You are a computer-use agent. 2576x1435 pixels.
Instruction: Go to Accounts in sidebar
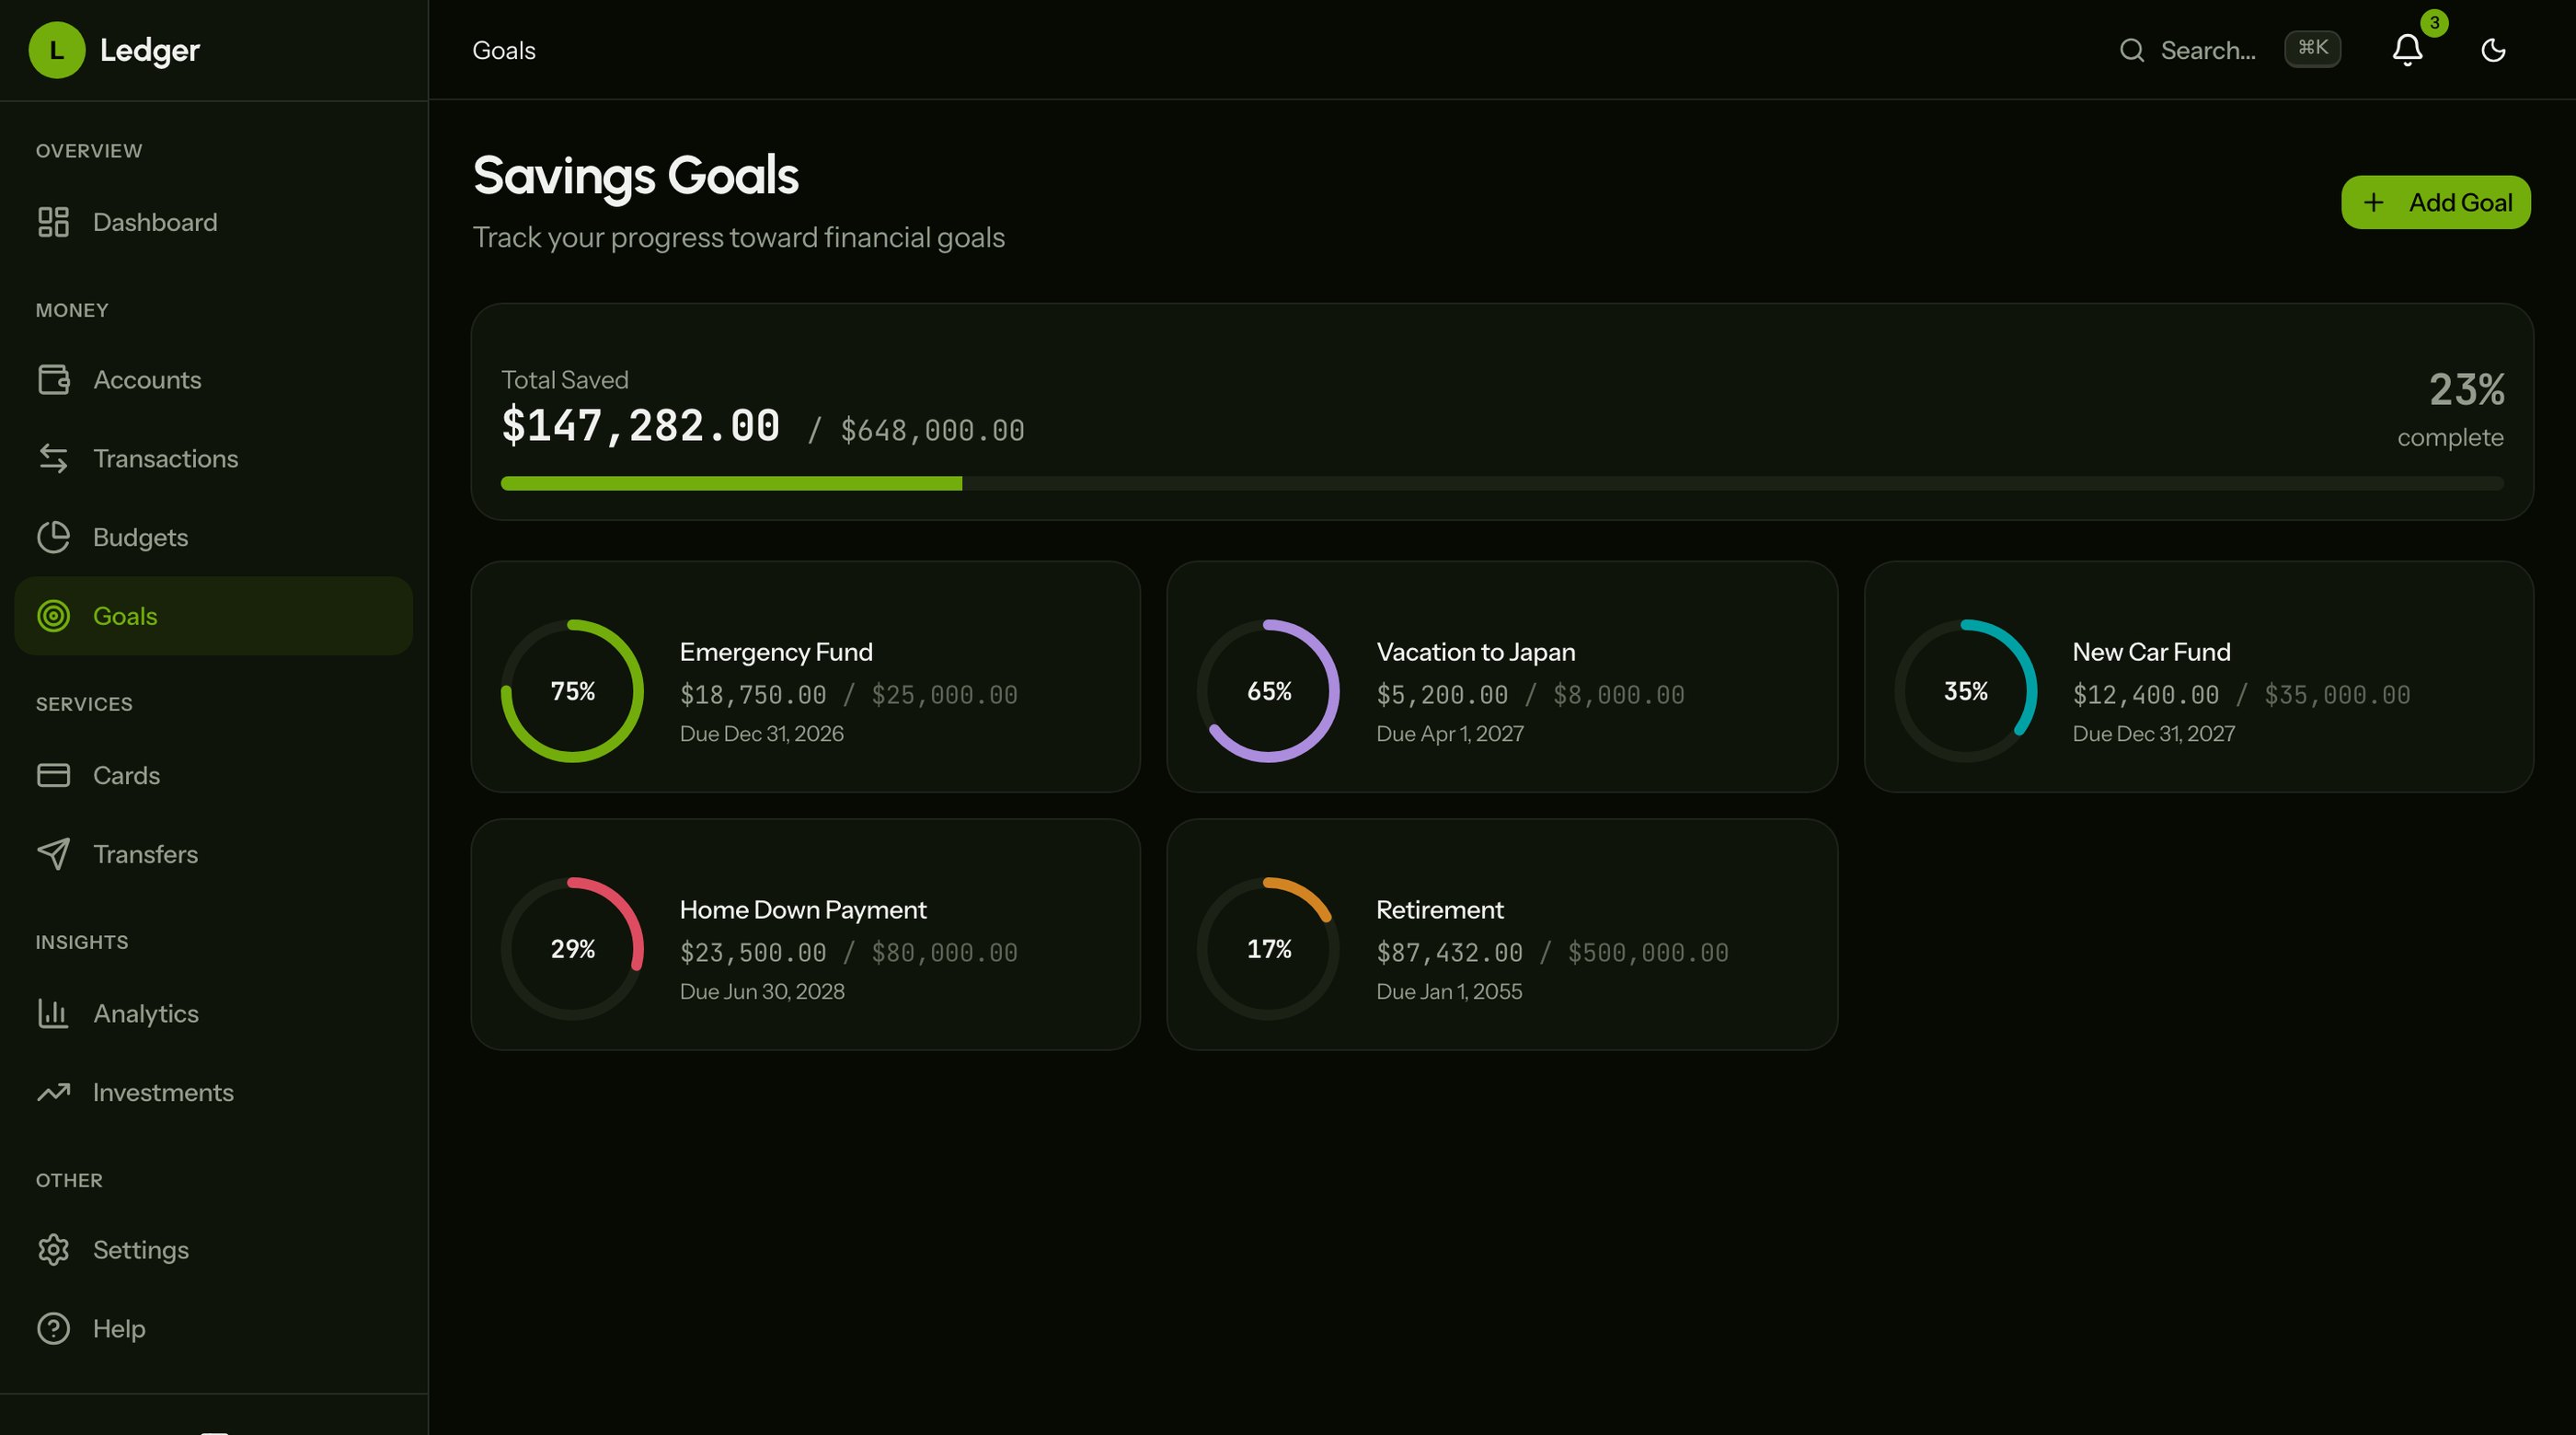click(214, 379)
